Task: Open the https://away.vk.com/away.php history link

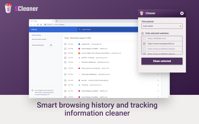Action: click(x=90, y=68)
